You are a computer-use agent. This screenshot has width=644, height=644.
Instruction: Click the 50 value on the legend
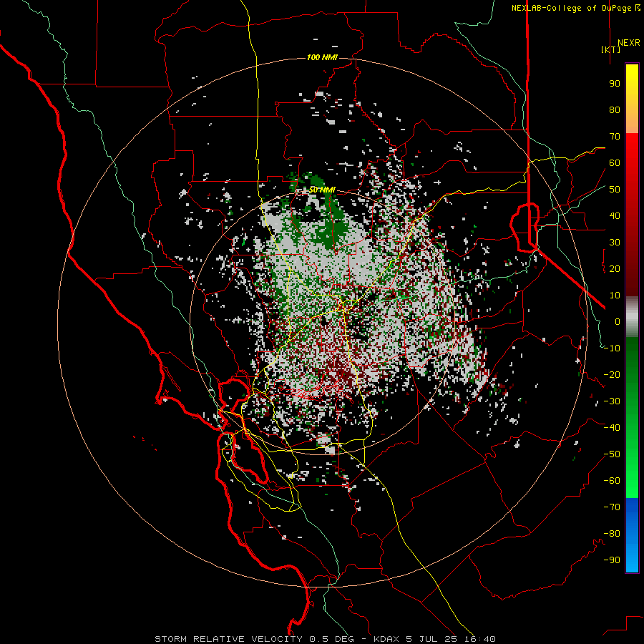(x=615, y=190)
